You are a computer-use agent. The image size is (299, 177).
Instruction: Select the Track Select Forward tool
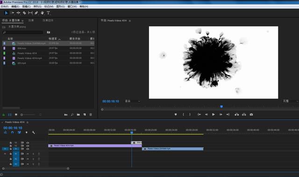click(x=13, y=13)
